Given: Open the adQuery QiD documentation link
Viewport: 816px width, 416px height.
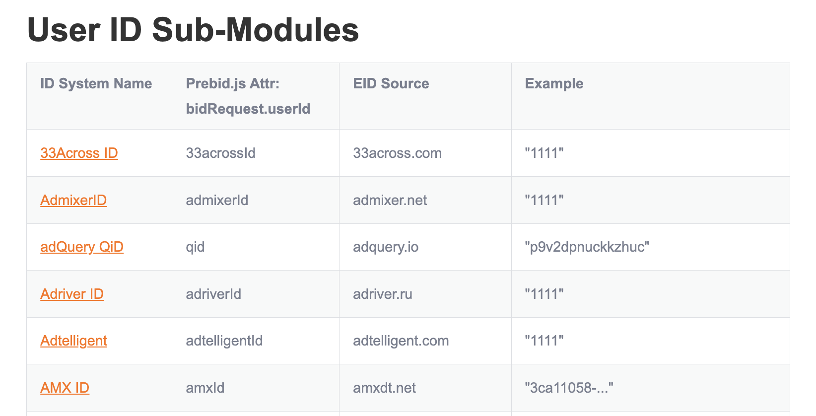Looking at the screenshot, I should tap(82, 247).
